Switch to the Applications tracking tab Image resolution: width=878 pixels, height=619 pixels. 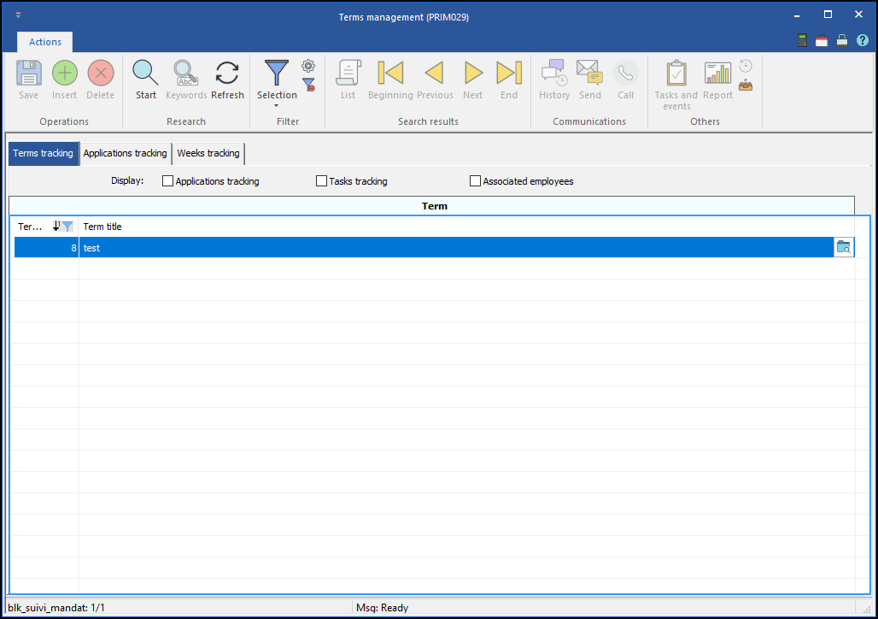coord(126,153)
